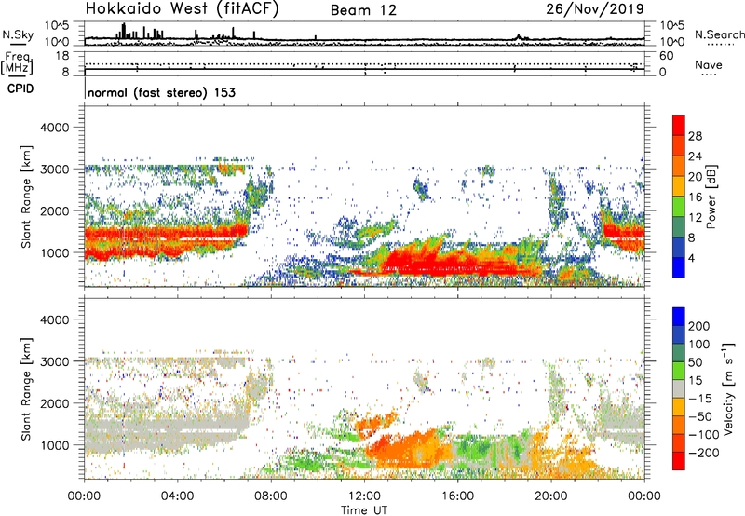Image resolution: width=745 pixels, height=516 pixels.
Task: Click the "Nave" legend label
Action: click(708, 64)
